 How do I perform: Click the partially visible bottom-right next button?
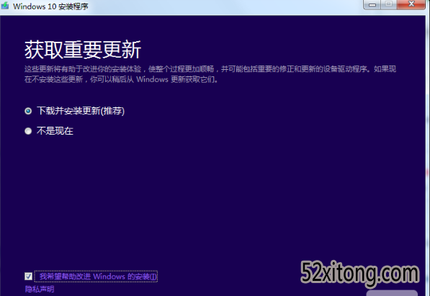392,293
